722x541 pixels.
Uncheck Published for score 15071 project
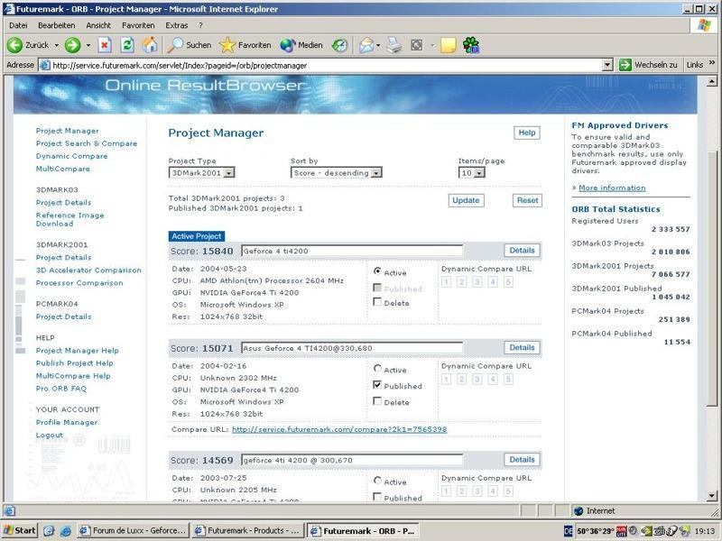pos(377,385)
